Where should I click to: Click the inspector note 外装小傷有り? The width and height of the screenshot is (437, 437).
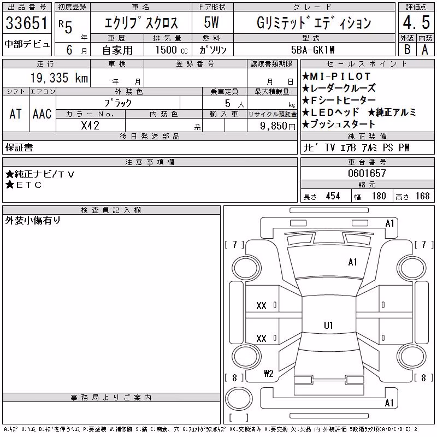33,221
